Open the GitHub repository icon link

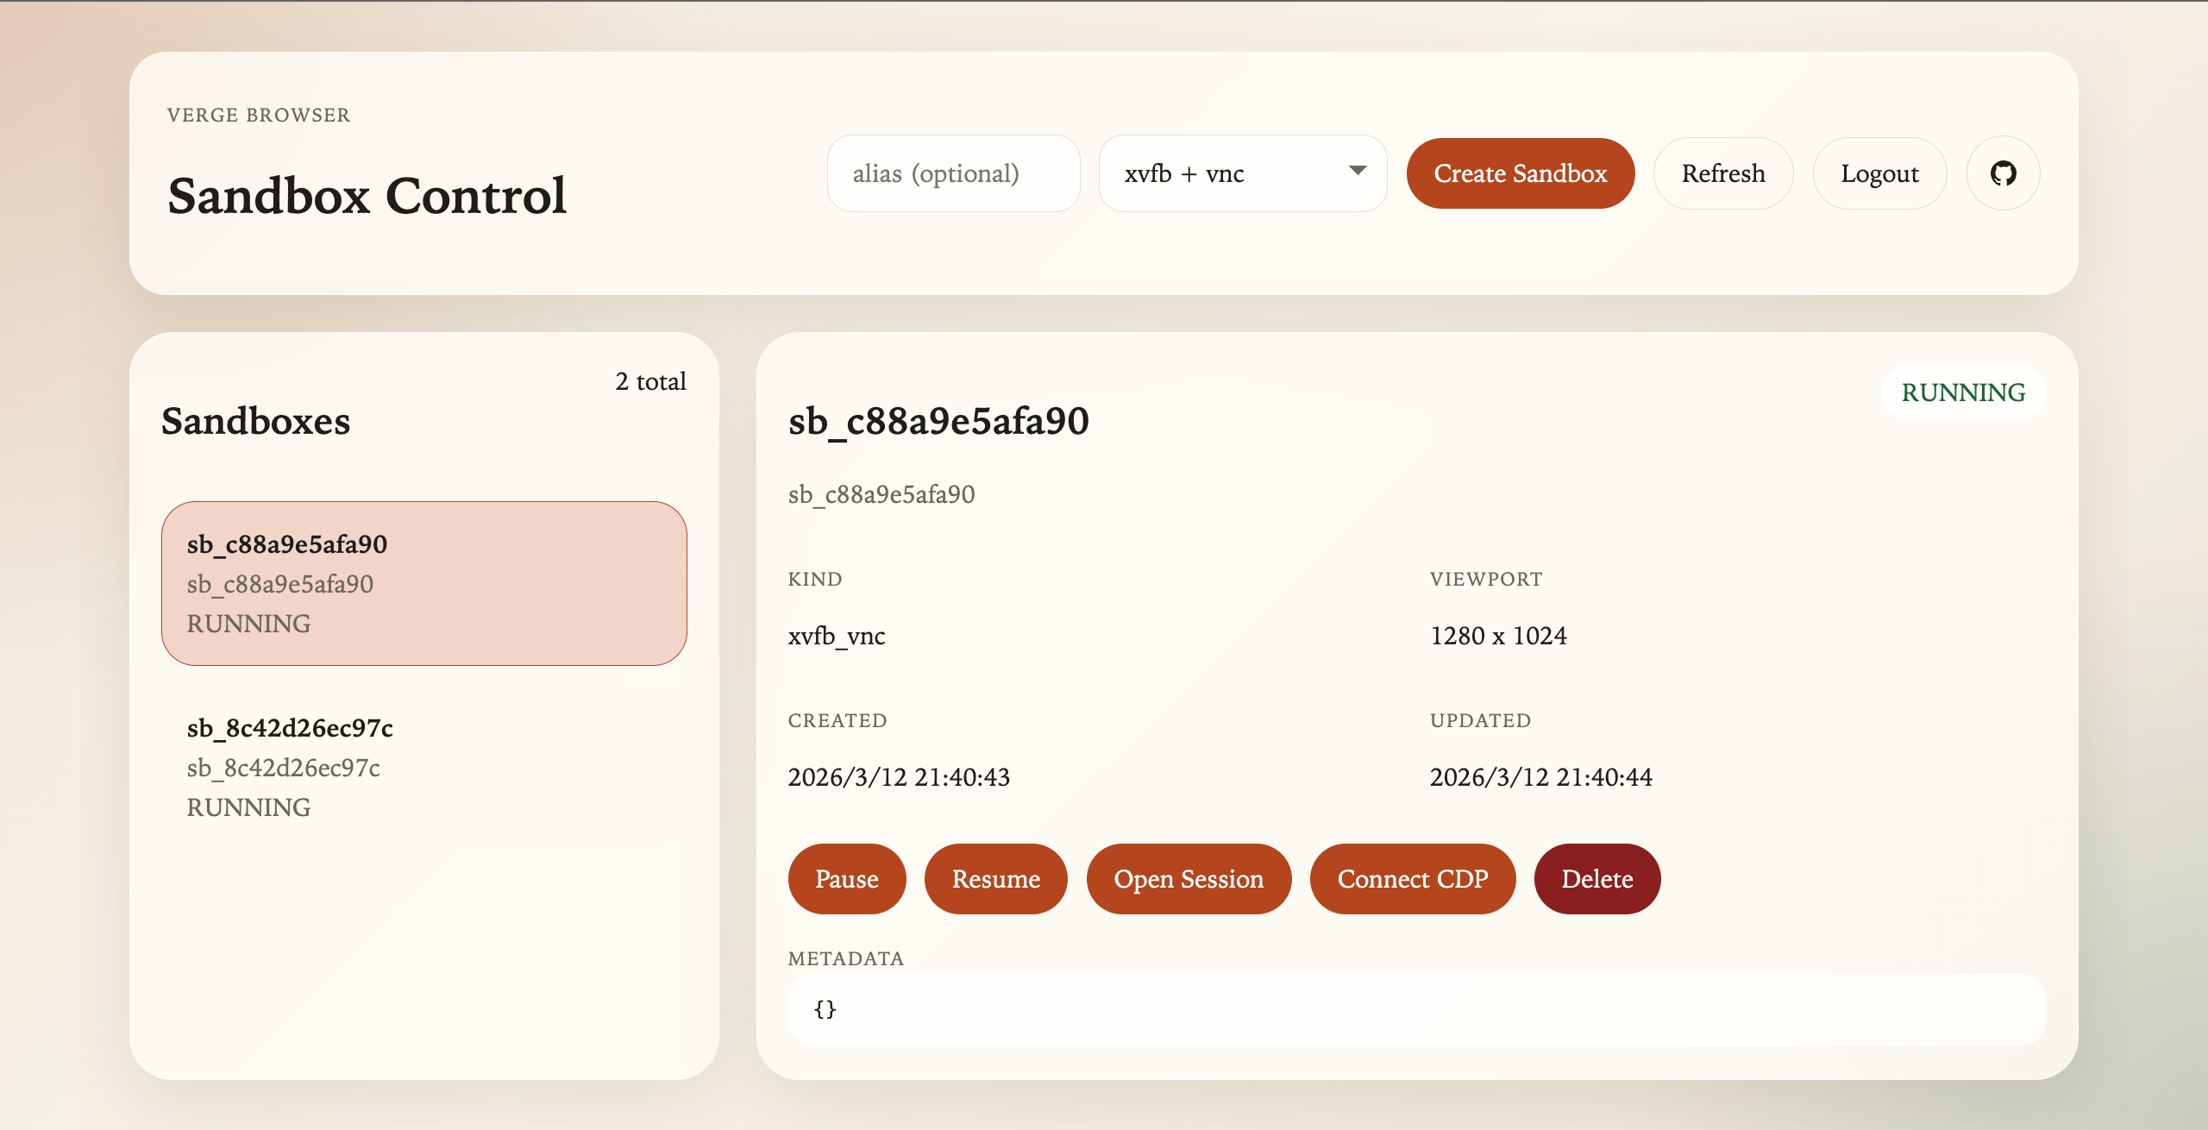click(2003, 173)
